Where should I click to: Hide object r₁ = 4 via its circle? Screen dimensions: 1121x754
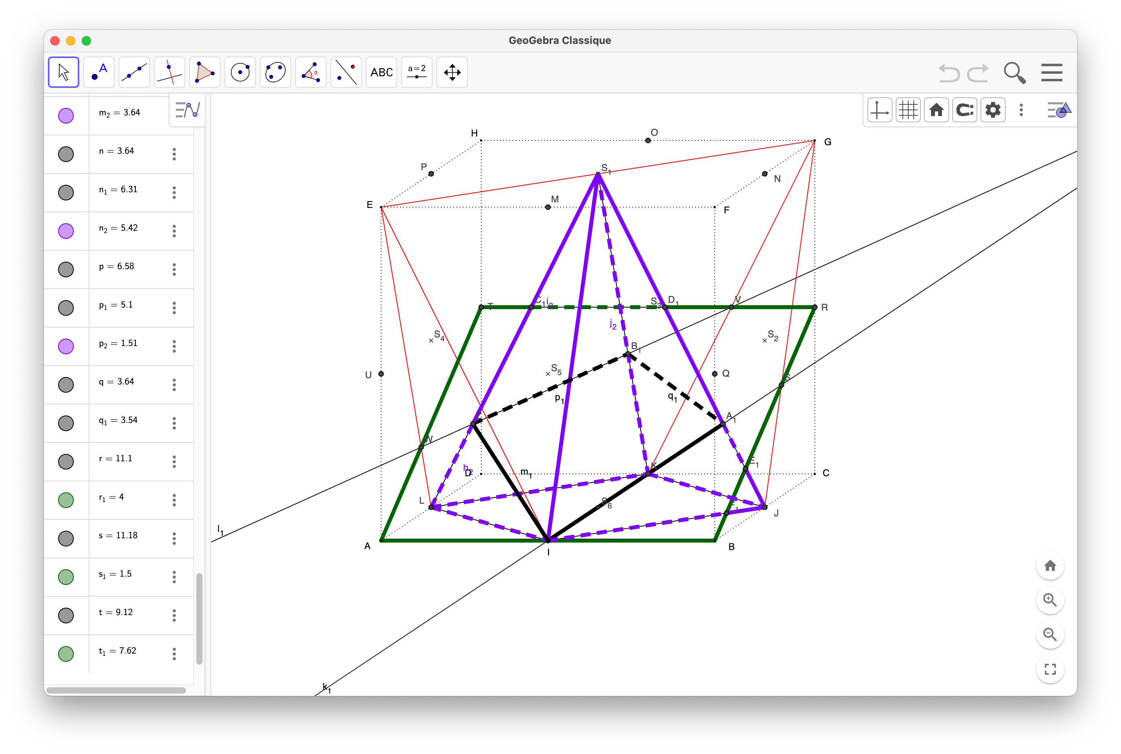coord(66,500)
